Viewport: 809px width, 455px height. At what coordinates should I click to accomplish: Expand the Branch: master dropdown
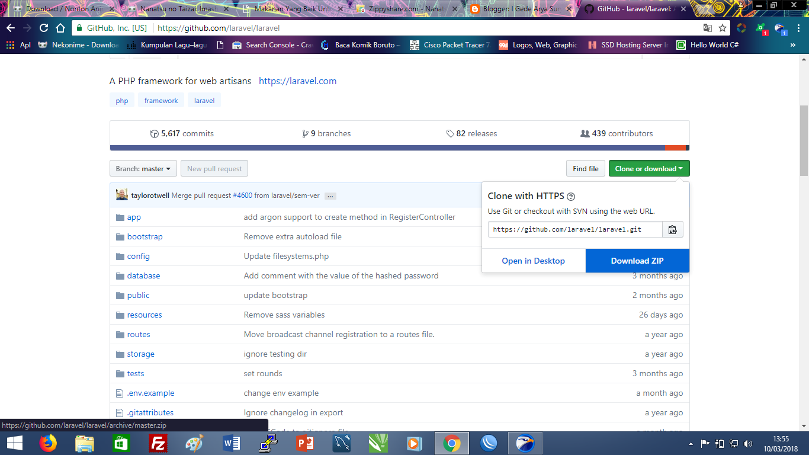pos(143,169)
